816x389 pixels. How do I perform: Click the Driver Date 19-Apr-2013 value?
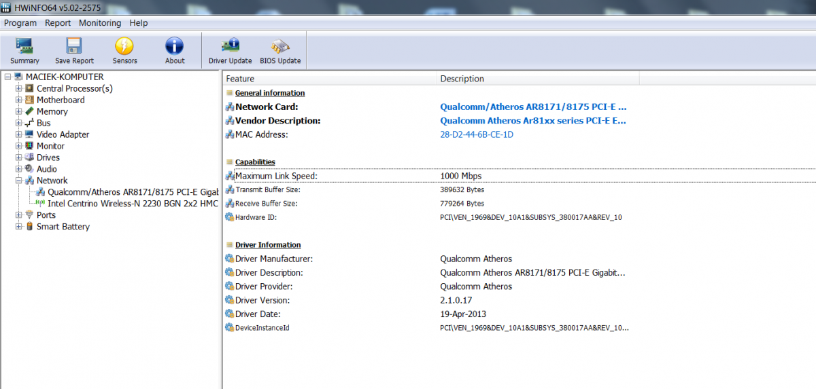point(463,314)
